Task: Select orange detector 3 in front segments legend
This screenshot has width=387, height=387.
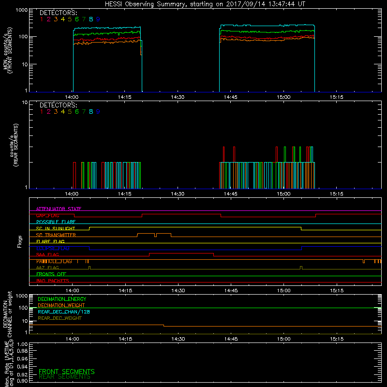Action: pyautogui.click(x=56, y=19)
